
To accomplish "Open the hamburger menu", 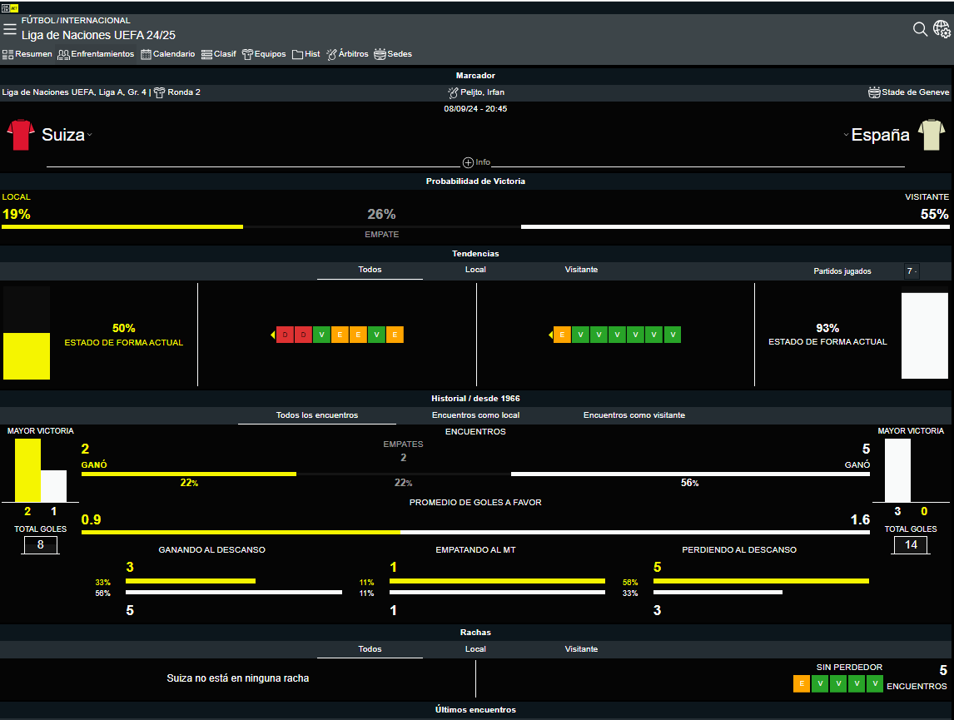I will point(10,29).
